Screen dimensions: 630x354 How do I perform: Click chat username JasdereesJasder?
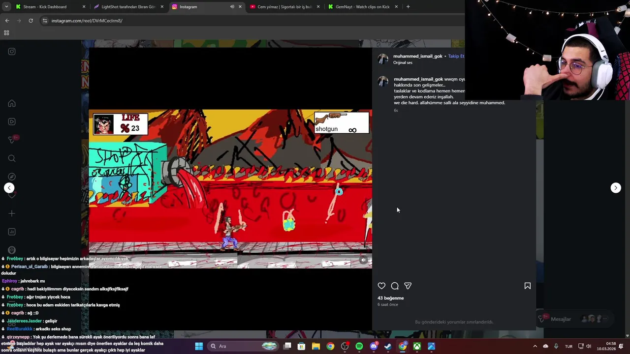pyautogui.click(x=25, y=321)
